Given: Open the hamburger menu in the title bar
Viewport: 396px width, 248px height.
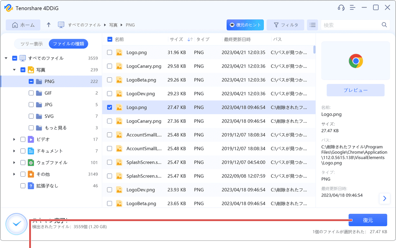Looking at the screenshot, I should (x=352, y=7).
